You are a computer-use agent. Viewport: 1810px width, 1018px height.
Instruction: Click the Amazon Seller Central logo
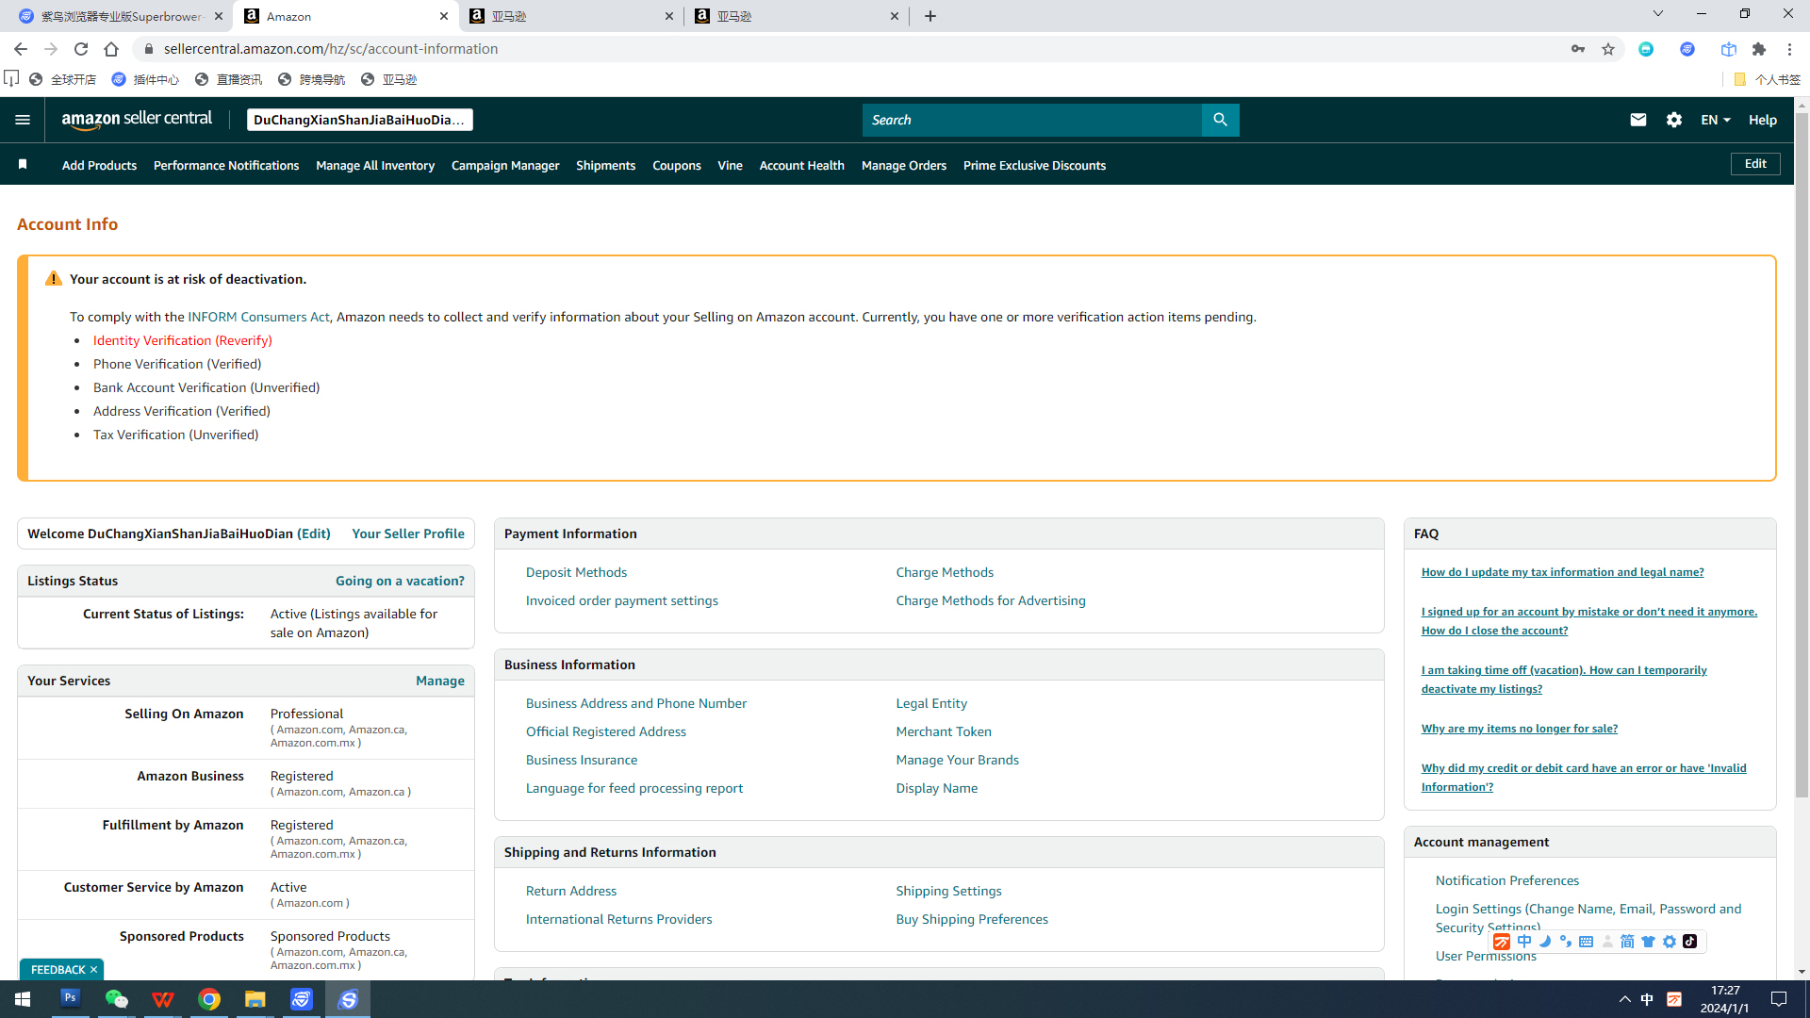137,120
